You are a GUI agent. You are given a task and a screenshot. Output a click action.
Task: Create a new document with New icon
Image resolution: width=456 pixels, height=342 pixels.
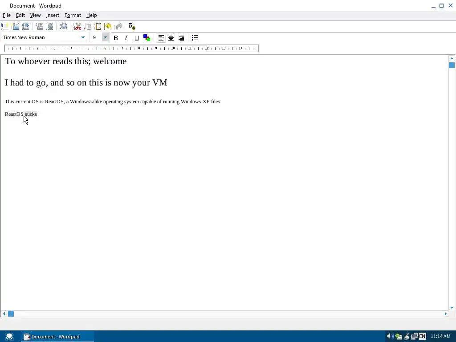5,26
